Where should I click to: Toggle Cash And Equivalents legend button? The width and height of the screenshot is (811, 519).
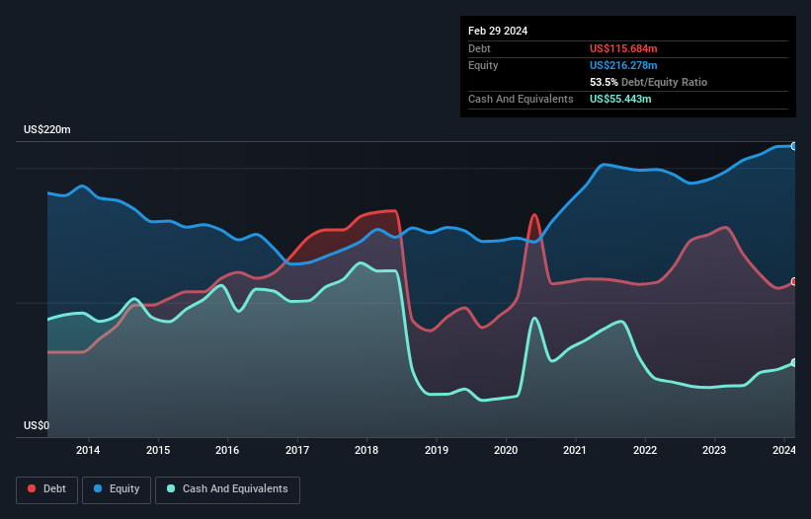(x=227, y=489)
